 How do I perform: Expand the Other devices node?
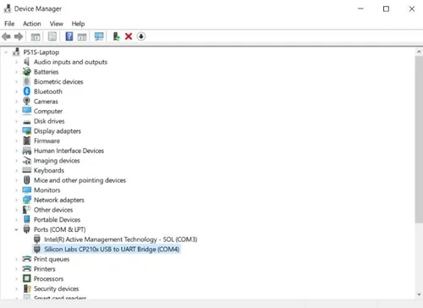point(16,210)
